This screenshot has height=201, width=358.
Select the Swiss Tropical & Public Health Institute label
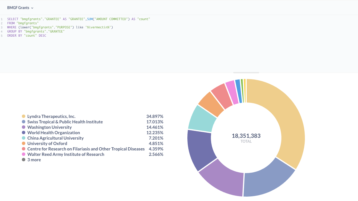[x=65, y=122]
